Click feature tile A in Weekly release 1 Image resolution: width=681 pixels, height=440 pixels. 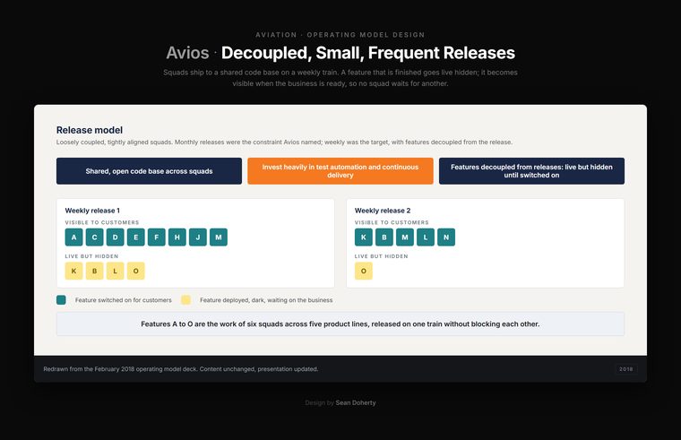(x=73, y=237)
